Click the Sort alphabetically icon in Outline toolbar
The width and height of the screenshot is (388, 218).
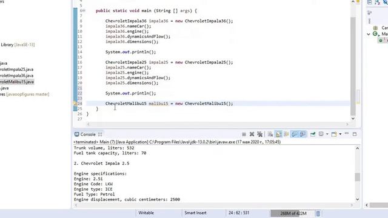pos(377,2)
